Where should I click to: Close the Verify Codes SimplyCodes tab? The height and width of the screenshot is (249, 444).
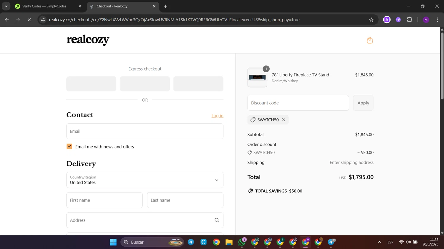coord(80,6)
